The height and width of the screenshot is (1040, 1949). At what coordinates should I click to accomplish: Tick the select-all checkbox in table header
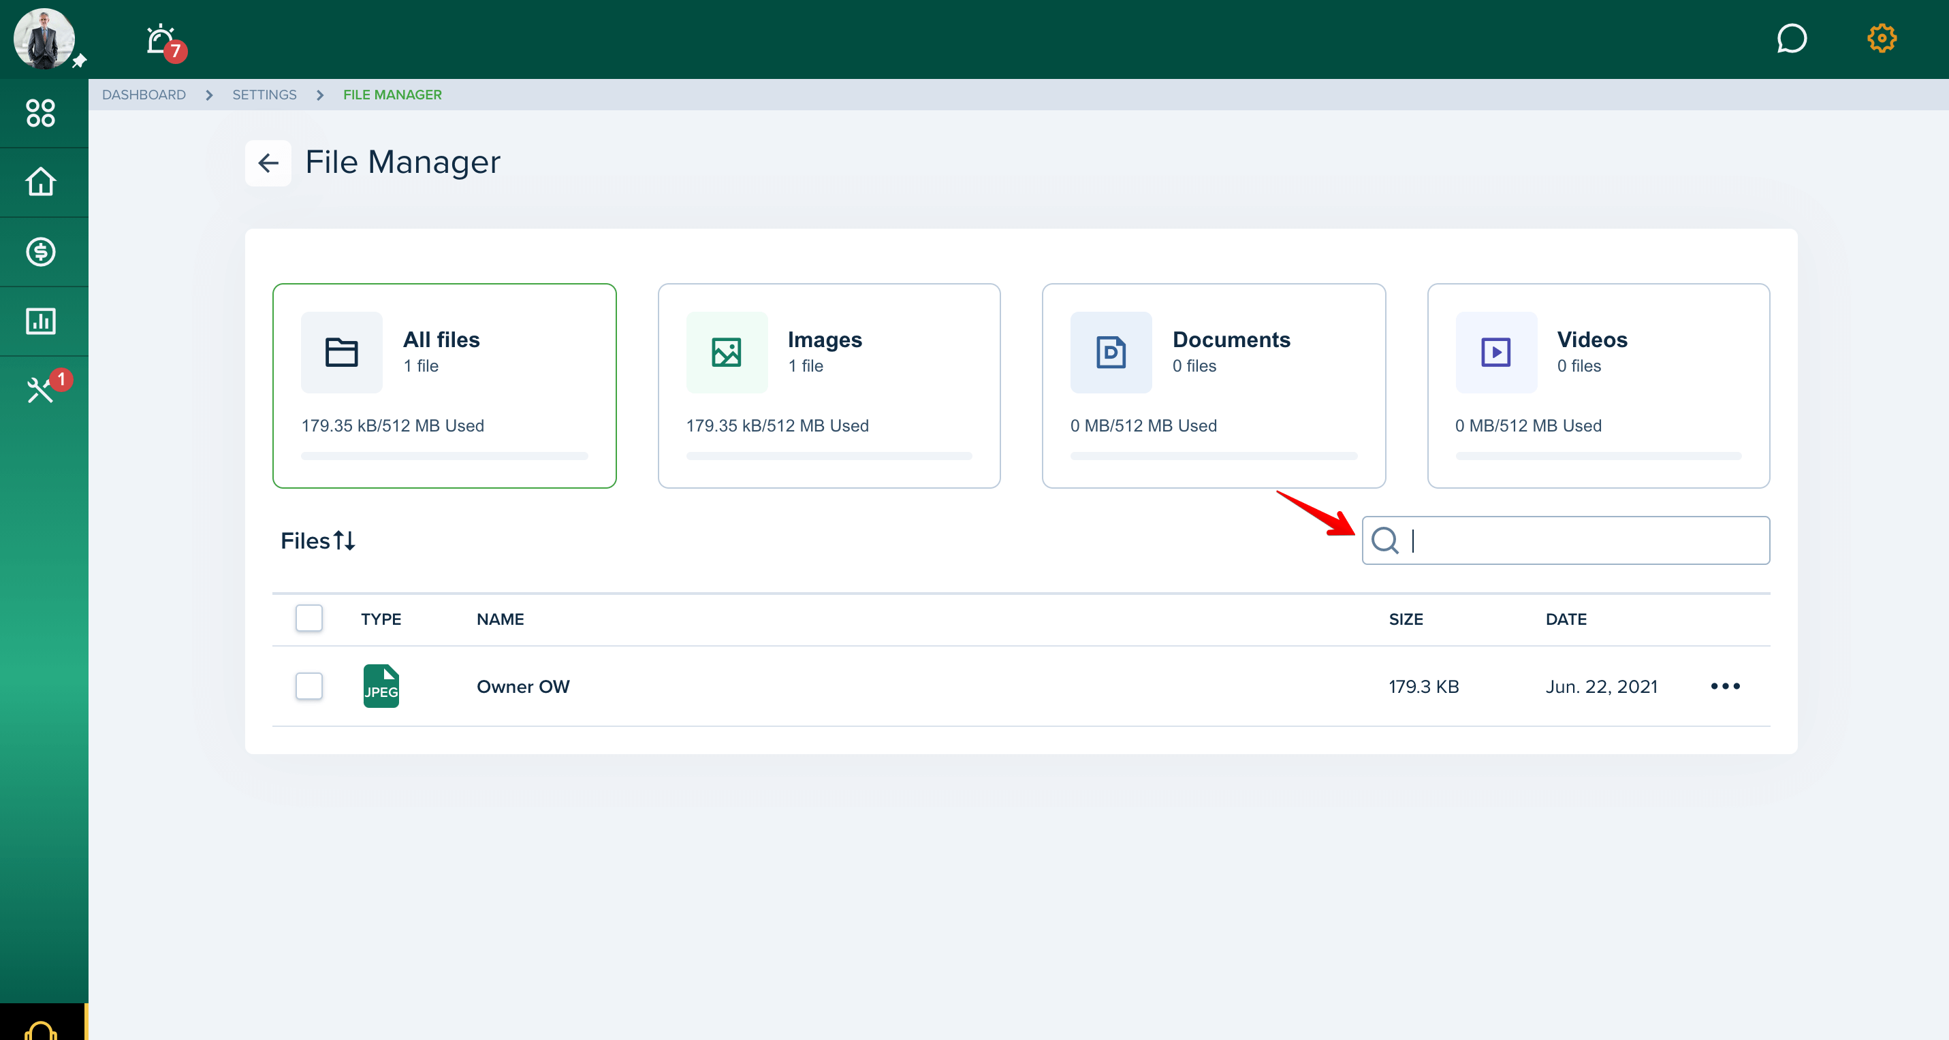(x=308, y=618)
